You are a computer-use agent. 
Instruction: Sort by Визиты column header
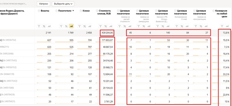(45, 11)
